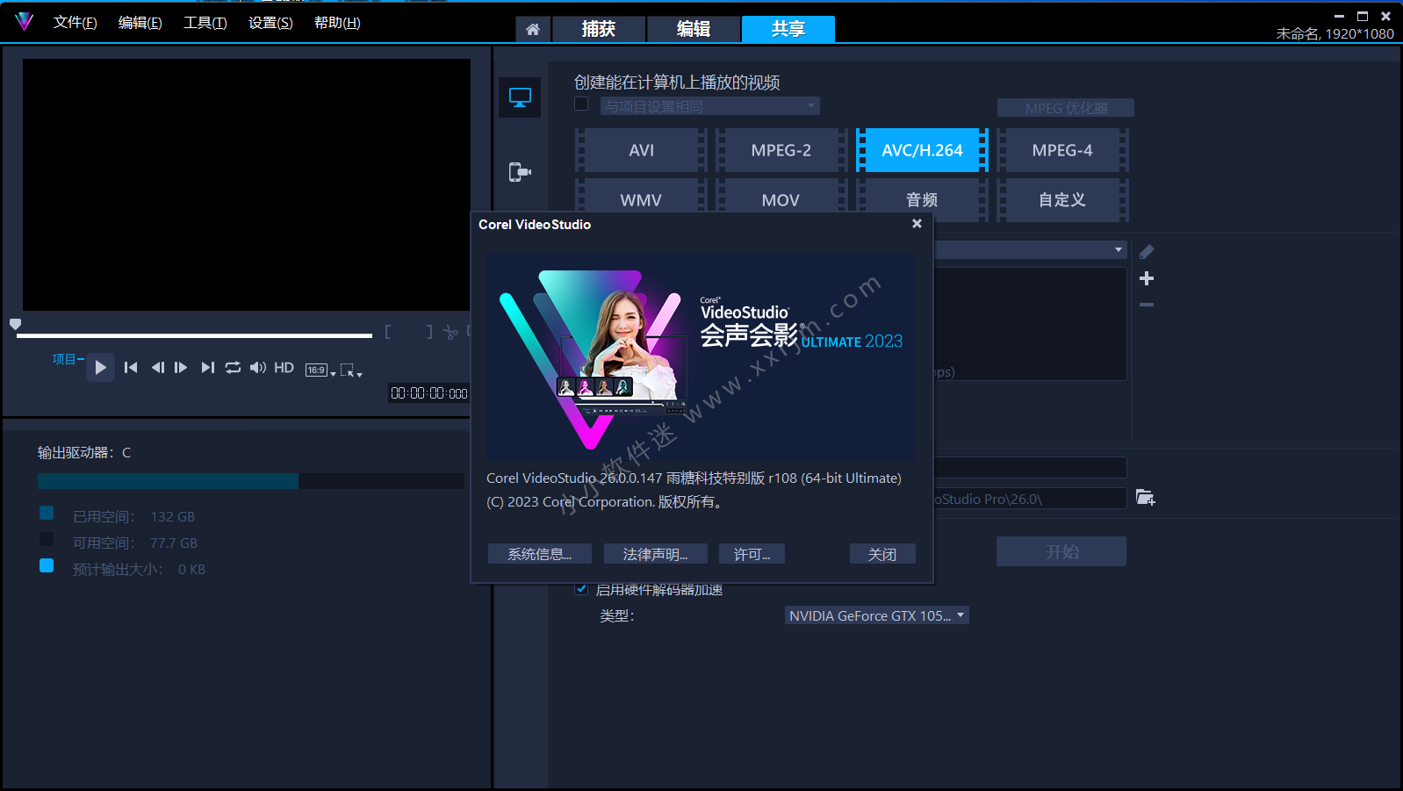The height and width of the screenshot is (791, 1403).
Task: Choose the AVC/H.264 format
Action: [x=922, y=150]
